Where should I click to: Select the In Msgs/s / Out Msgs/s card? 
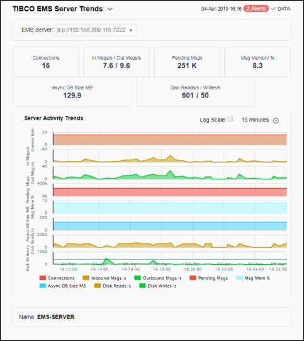[116, 62]
